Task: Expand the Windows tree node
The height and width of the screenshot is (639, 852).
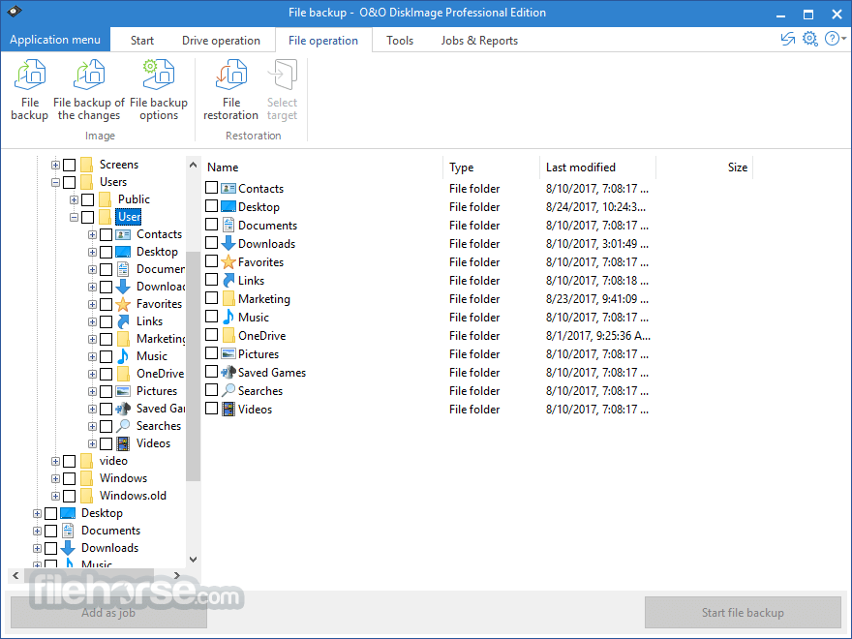Action: click(x=55, y=478)
